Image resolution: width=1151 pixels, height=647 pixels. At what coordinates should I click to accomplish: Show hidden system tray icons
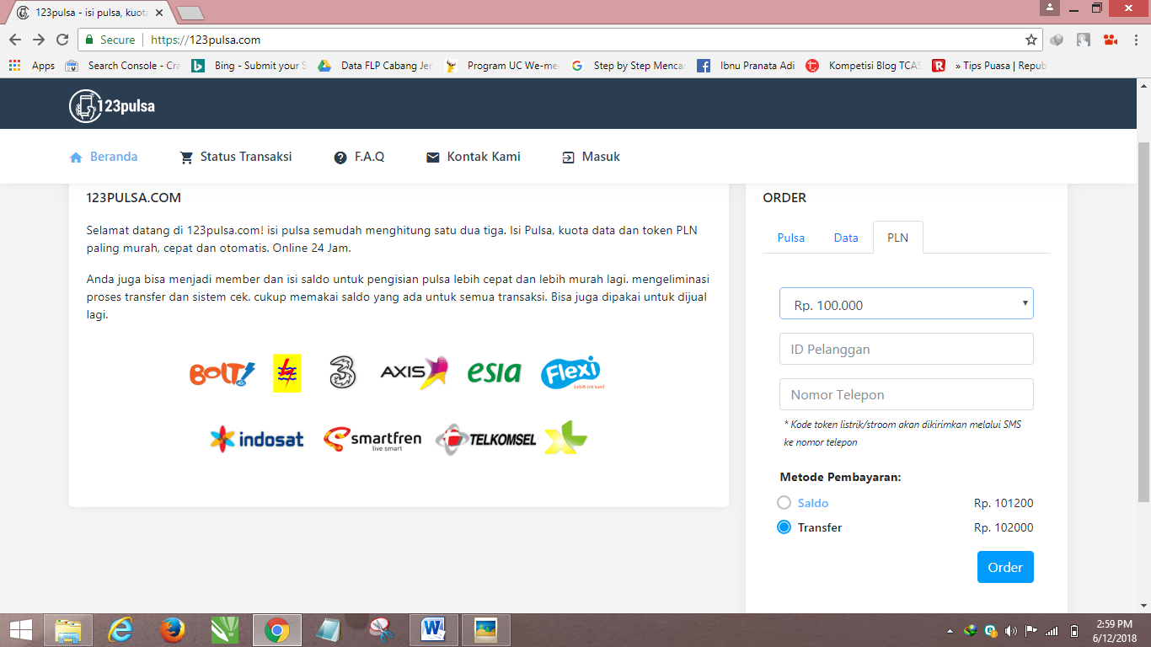point(950,630)
